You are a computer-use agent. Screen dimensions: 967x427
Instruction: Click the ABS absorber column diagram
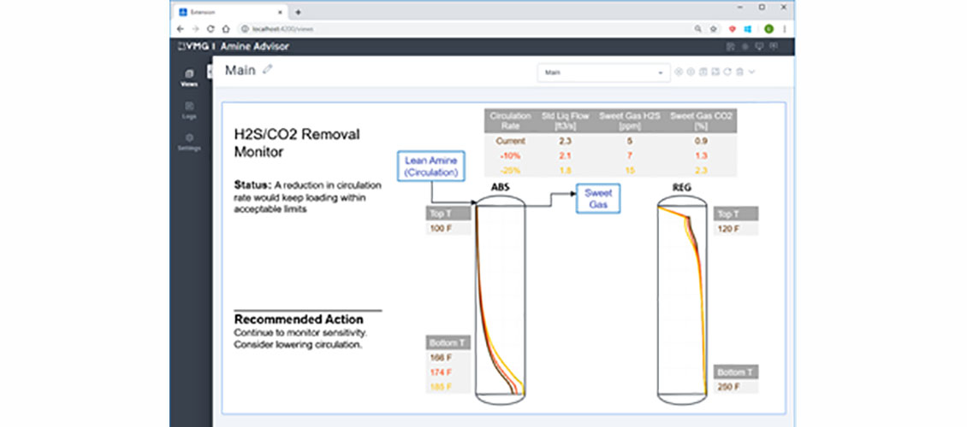[x=500, y=301]
